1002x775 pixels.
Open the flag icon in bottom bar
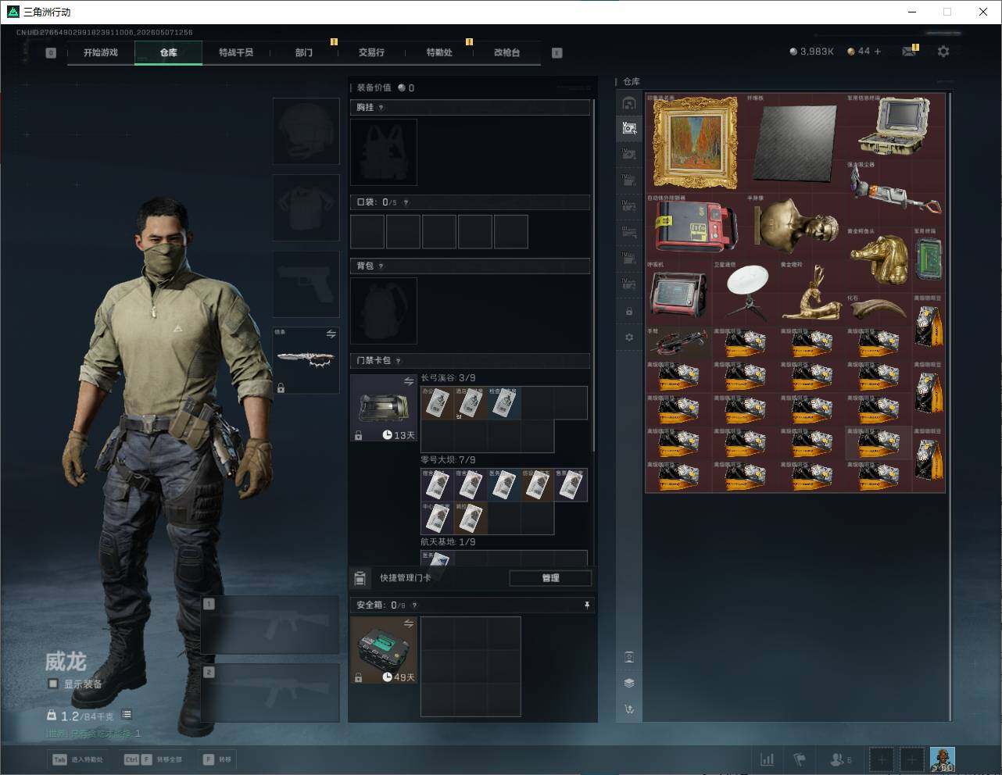click(x=800, y=759)
